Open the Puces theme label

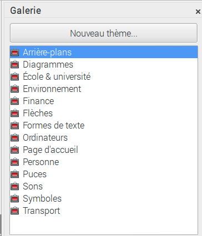tap(34, 174)
